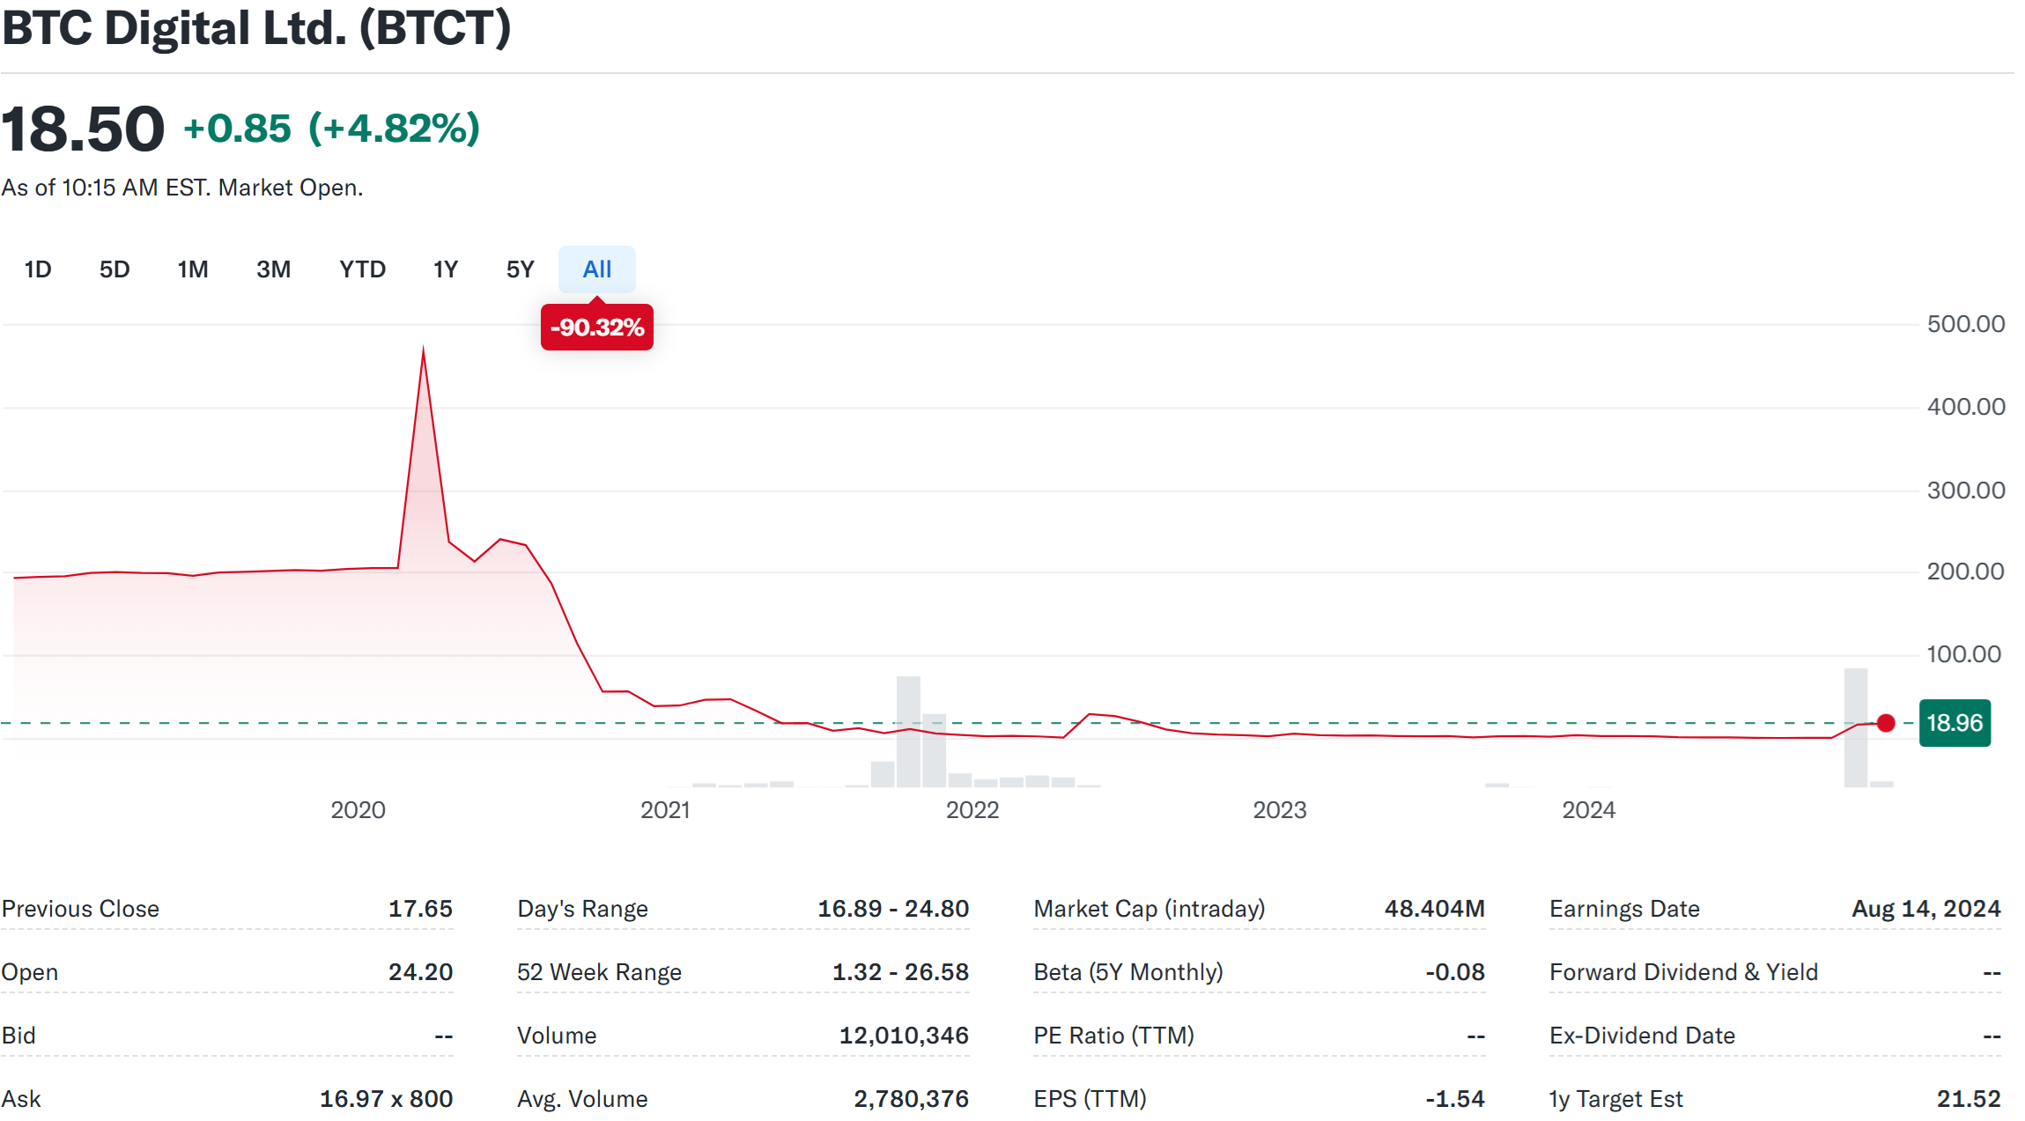2025x1121 pixels.
Task: Click the -0.08 beta value
Action: coord(1455,972)
